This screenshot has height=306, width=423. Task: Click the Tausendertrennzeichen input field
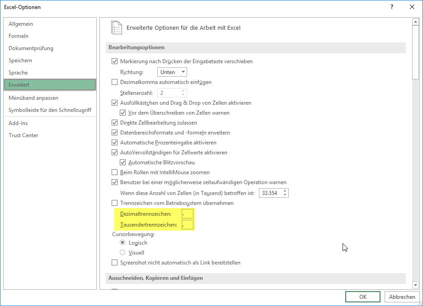coord(188,225)
